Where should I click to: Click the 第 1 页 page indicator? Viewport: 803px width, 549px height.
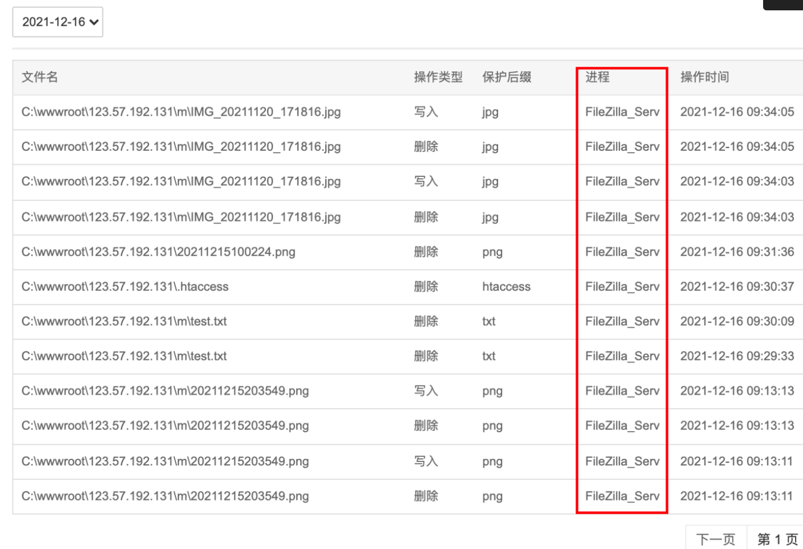(x=777, y=539)
